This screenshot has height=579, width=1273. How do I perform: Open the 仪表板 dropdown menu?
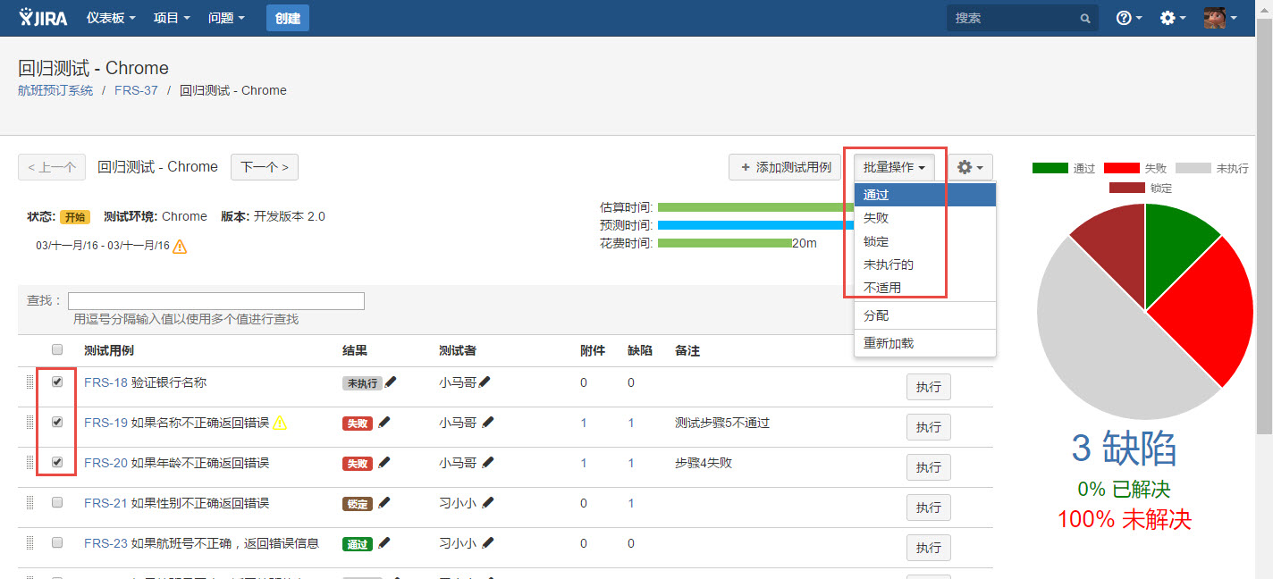pyautogui.click(x=111, y=18)
